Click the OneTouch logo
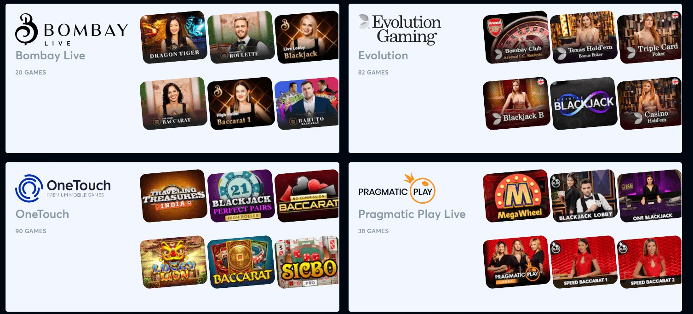693x314 pixels. [x=63, y=188]
